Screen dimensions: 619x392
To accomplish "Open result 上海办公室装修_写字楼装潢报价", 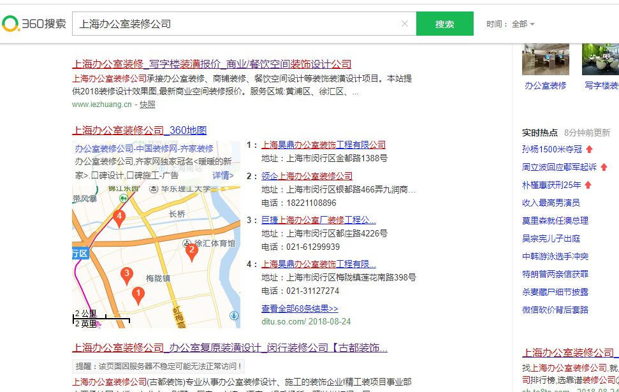I will [x=212, y=64].
